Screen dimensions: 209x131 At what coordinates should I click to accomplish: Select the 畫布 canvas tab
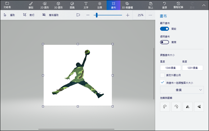[x=114, y=5]
